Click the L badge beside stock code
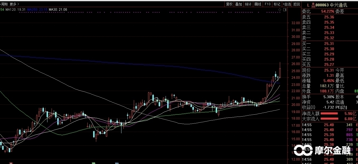The height and width of the screenshot is (164, 358). pos(308,5)
